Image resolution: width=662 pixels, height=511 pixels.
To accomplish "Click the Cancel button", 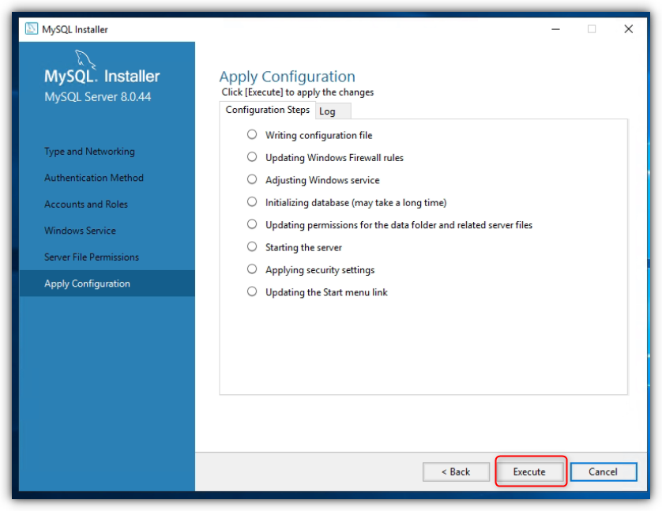I will pos(604,472).
